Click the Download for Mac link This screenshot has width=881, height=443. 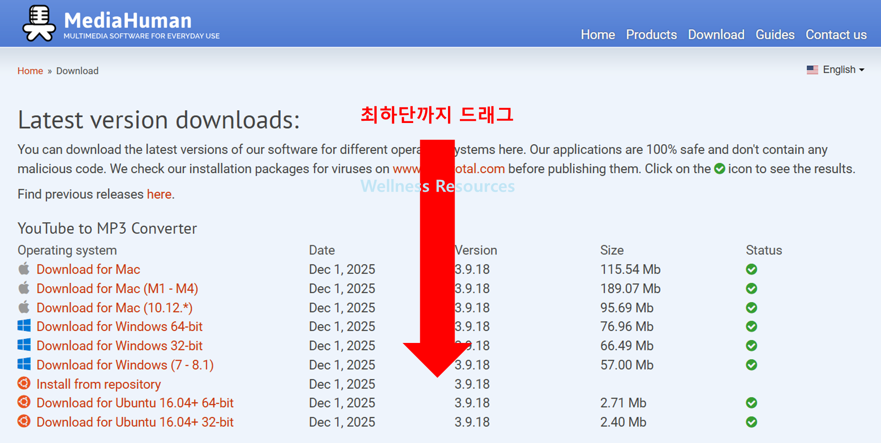(x=88, y=269)
